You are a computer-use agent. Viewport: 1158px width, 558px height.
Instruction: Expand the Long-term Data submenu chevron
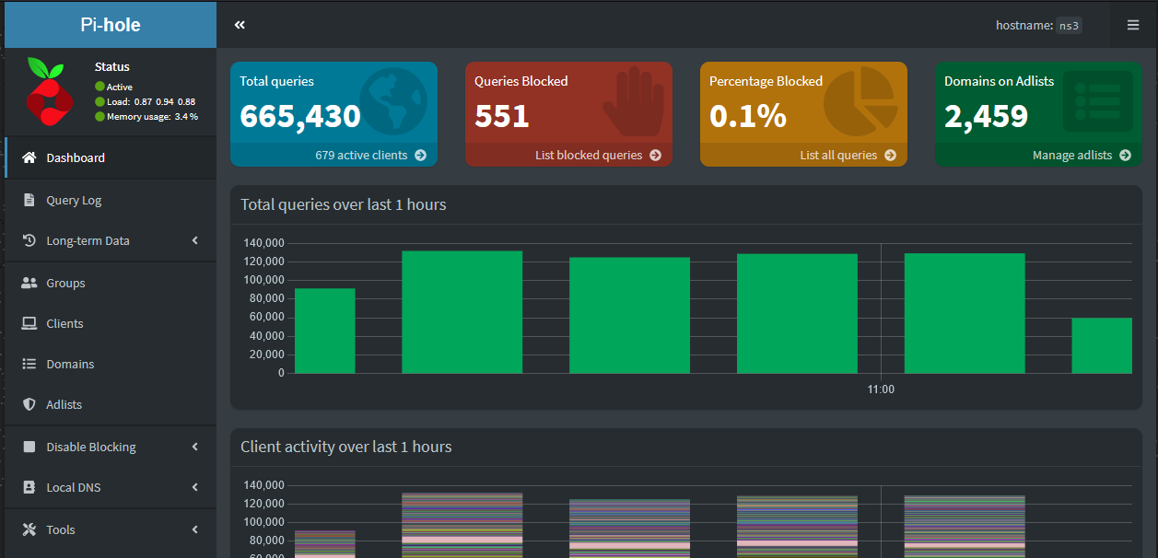point(194,240)
